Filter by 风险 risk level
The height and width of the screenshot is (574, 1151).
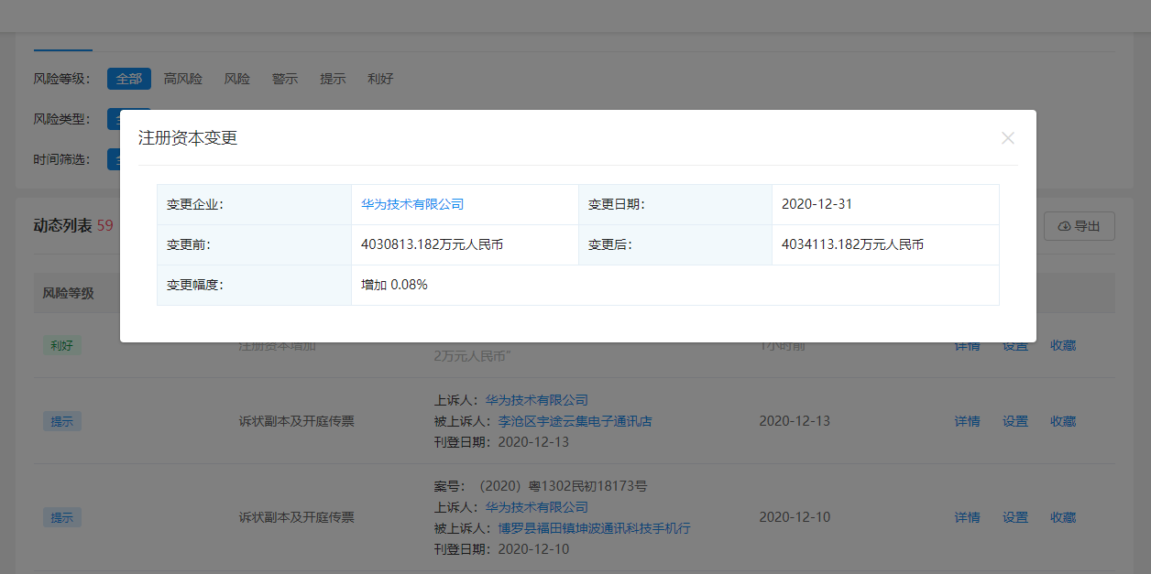(237, 79)
